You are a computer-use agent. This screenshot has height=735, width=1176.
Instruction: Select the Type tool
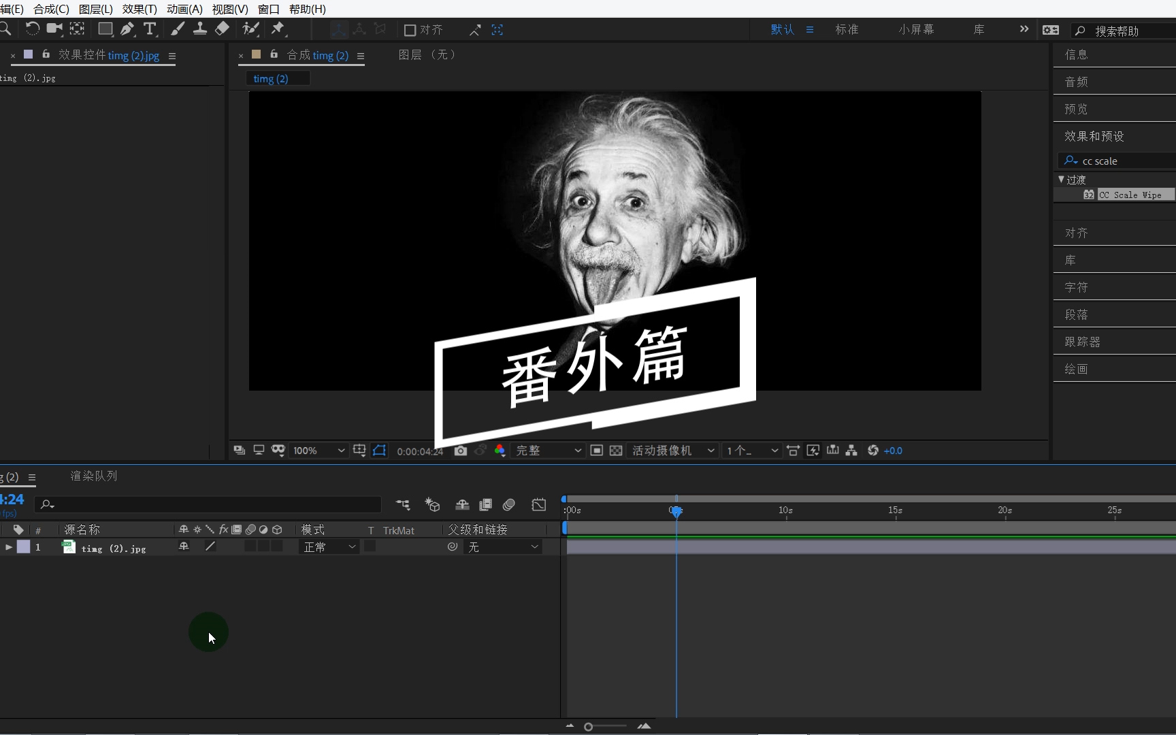coord(150,29)
